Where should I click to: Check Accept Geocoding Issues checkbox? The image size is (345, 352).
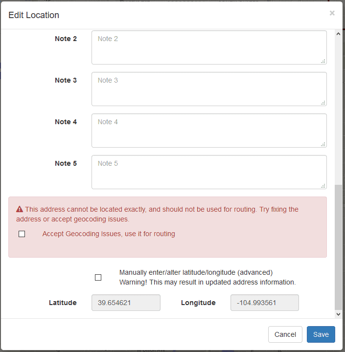[x=22, y=234]
